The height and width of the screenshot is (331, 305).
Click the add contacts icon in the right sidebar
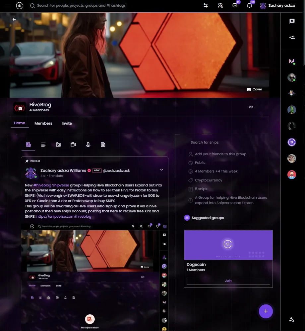pyautogui.click(x=292, y=37)
